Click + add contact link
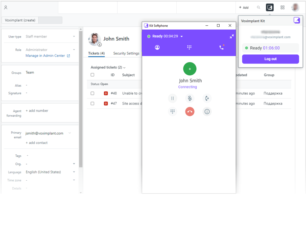 coord(37,143)
